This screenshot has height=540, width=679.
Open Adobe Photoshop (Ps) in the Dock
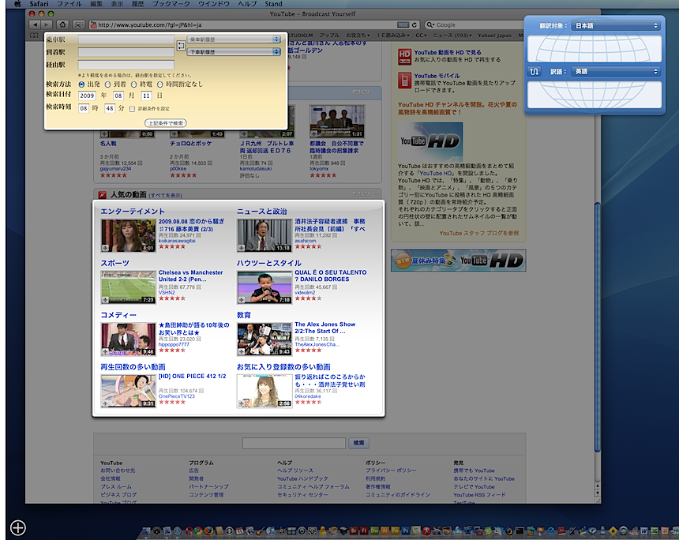pyautogui.click(x=406, y=531)
